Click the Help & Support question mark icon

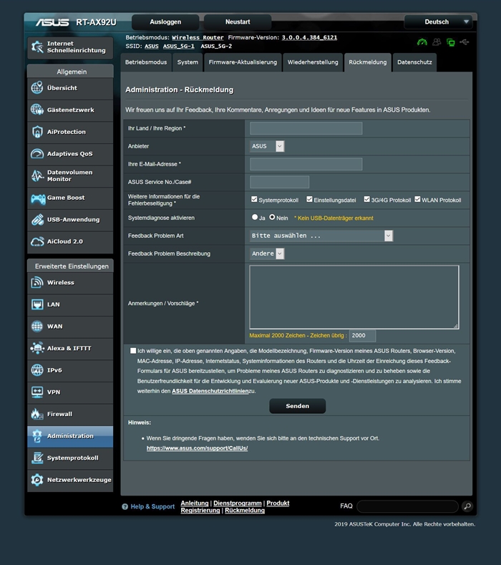[x=125, y=506]
